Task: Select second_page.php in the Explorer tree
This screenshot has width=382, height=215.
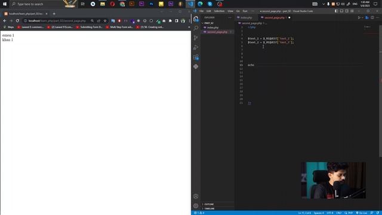Action: tap(217, 32)
